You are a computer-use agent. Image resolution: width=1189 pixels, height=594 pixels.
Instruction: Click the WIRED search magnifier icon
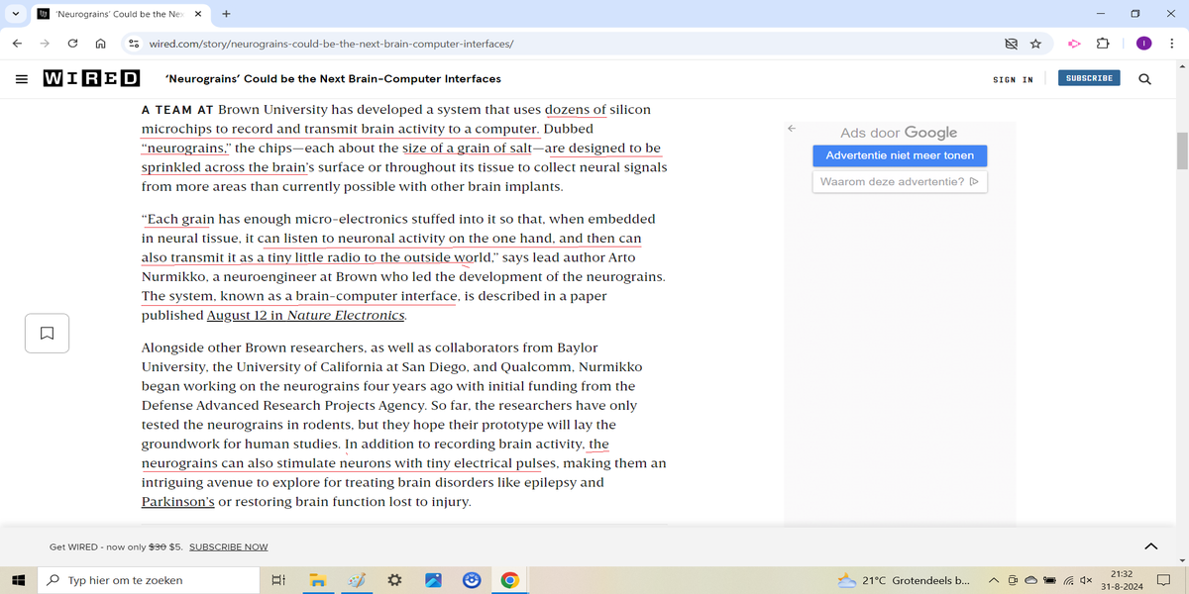coord(1144,79)
